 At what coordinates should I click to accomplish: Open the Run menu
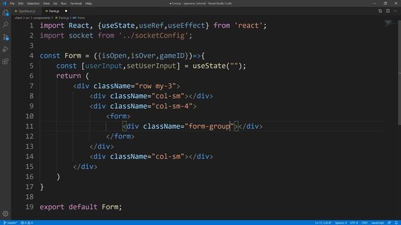pyautogui.click(x=64, y=3)
